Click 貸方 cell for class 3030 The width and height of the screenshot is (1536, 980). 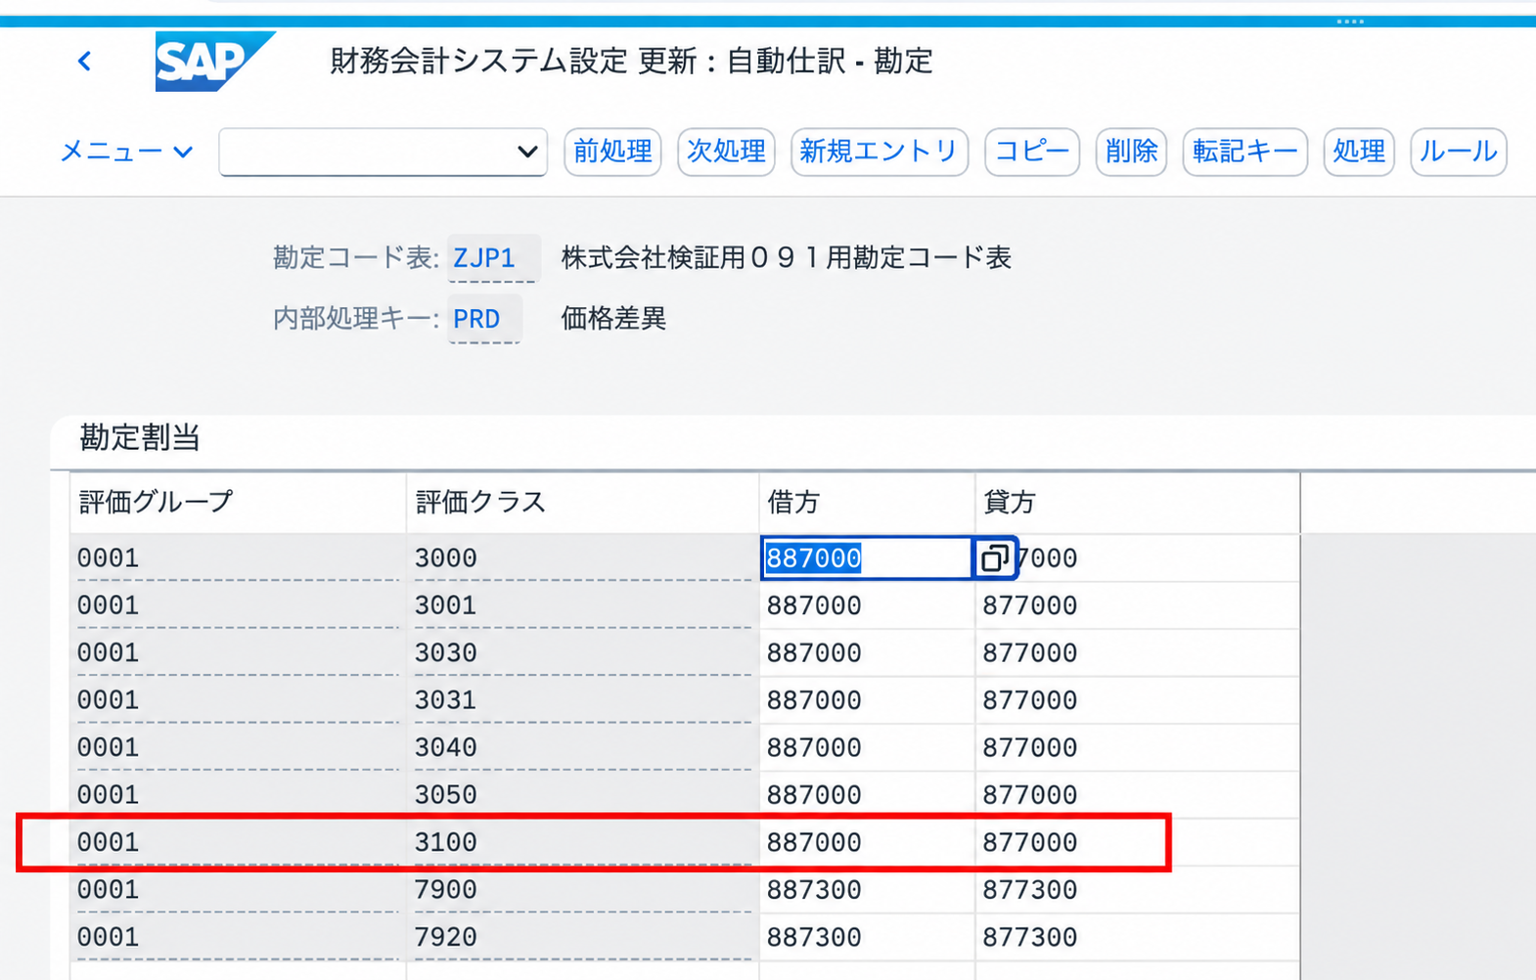click(1137, 653)
